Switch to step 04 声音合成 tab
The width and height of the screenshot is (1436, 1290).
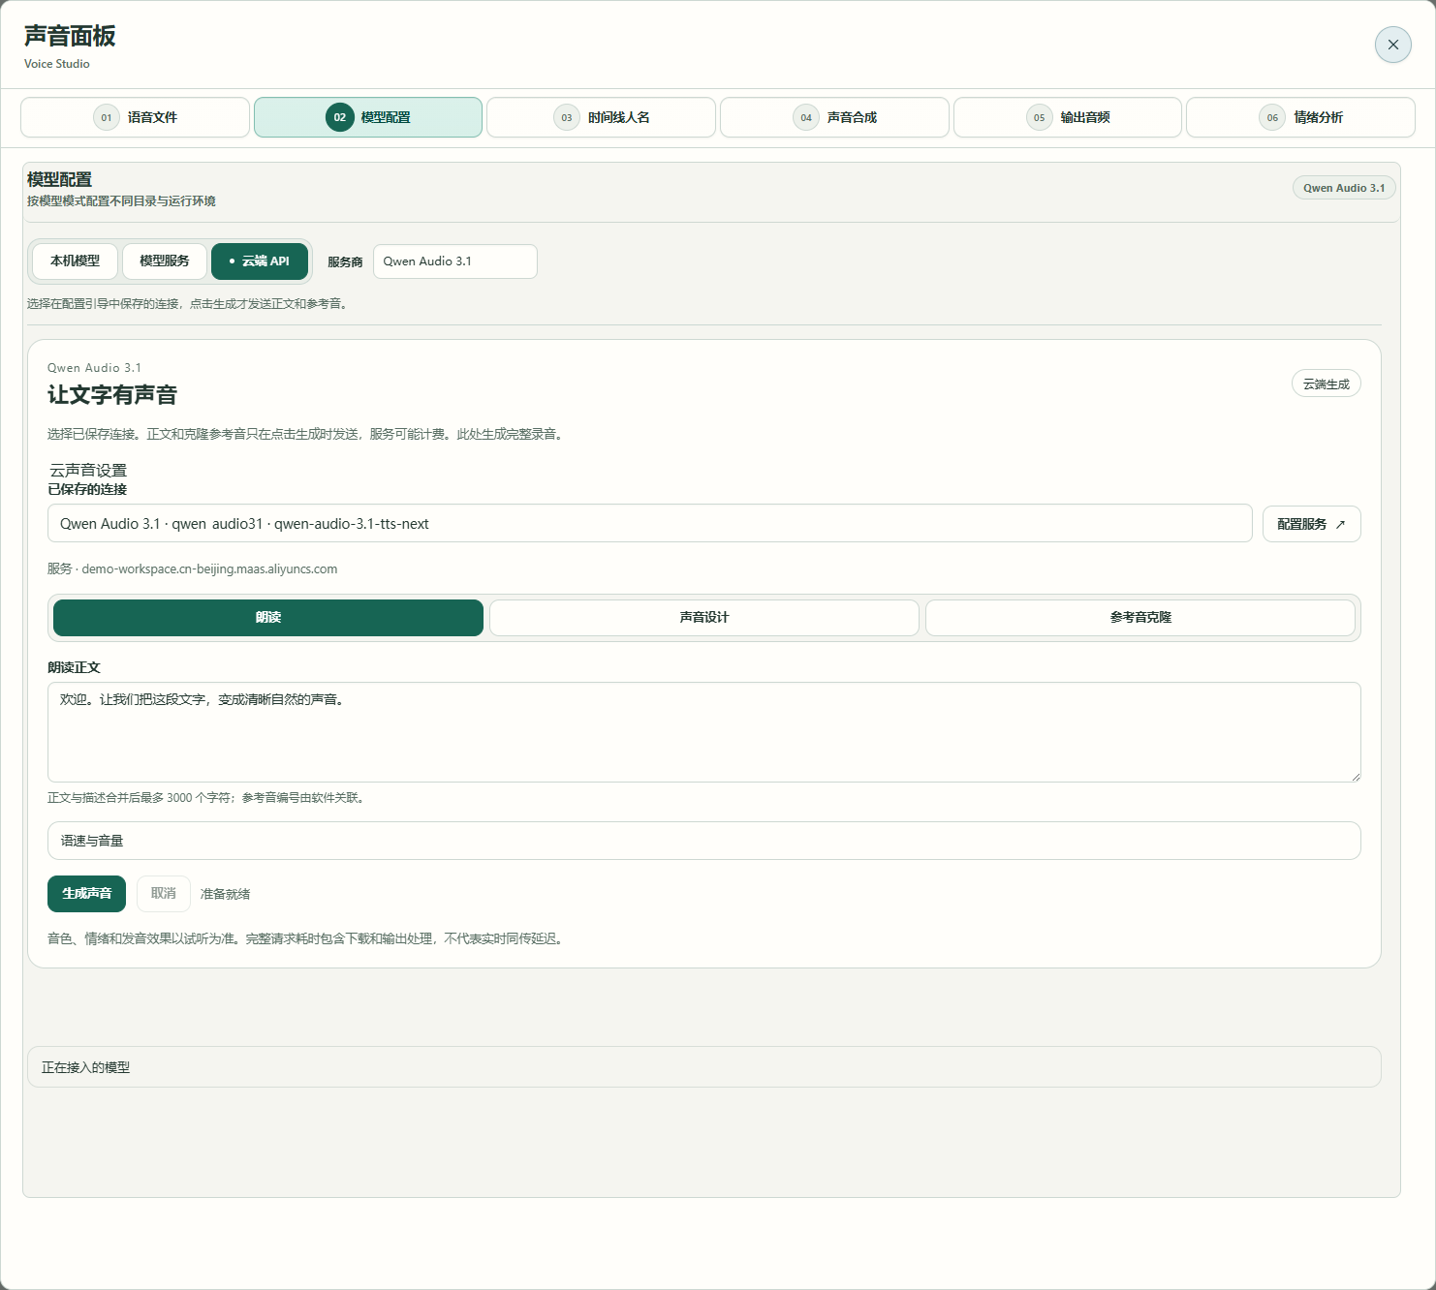(x=834, y=117)
